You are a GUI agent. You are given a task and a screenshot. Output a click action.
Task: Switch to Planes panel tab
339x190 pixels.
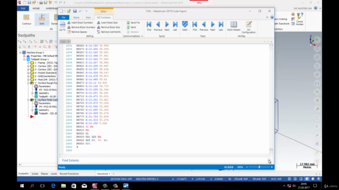click(44, 174)
